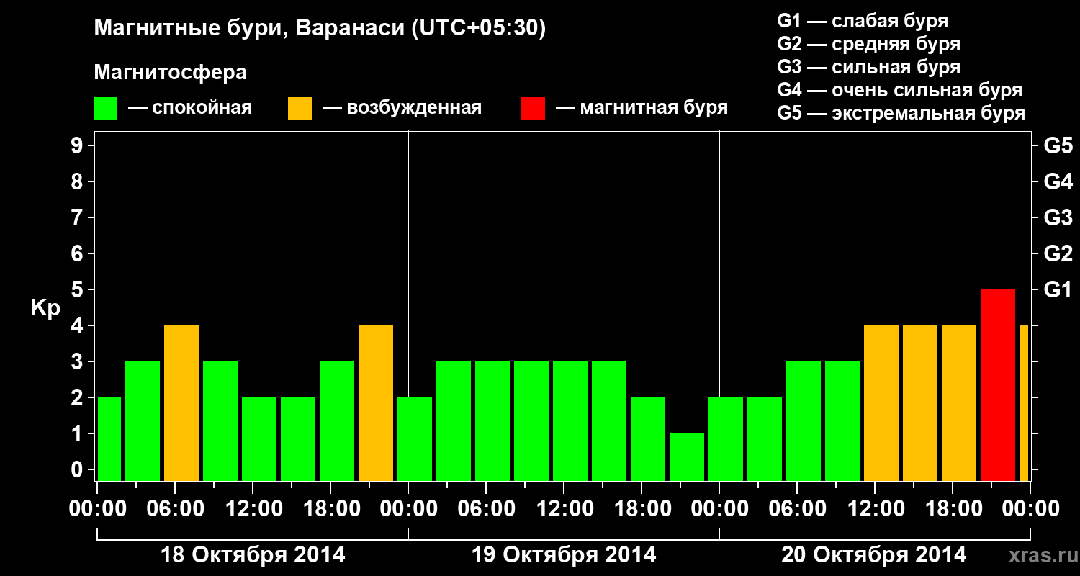This screenshot has width=1080, height=576.
Task: Click the last yellow bar of 18 October
Action: click(x=376, y=403)
